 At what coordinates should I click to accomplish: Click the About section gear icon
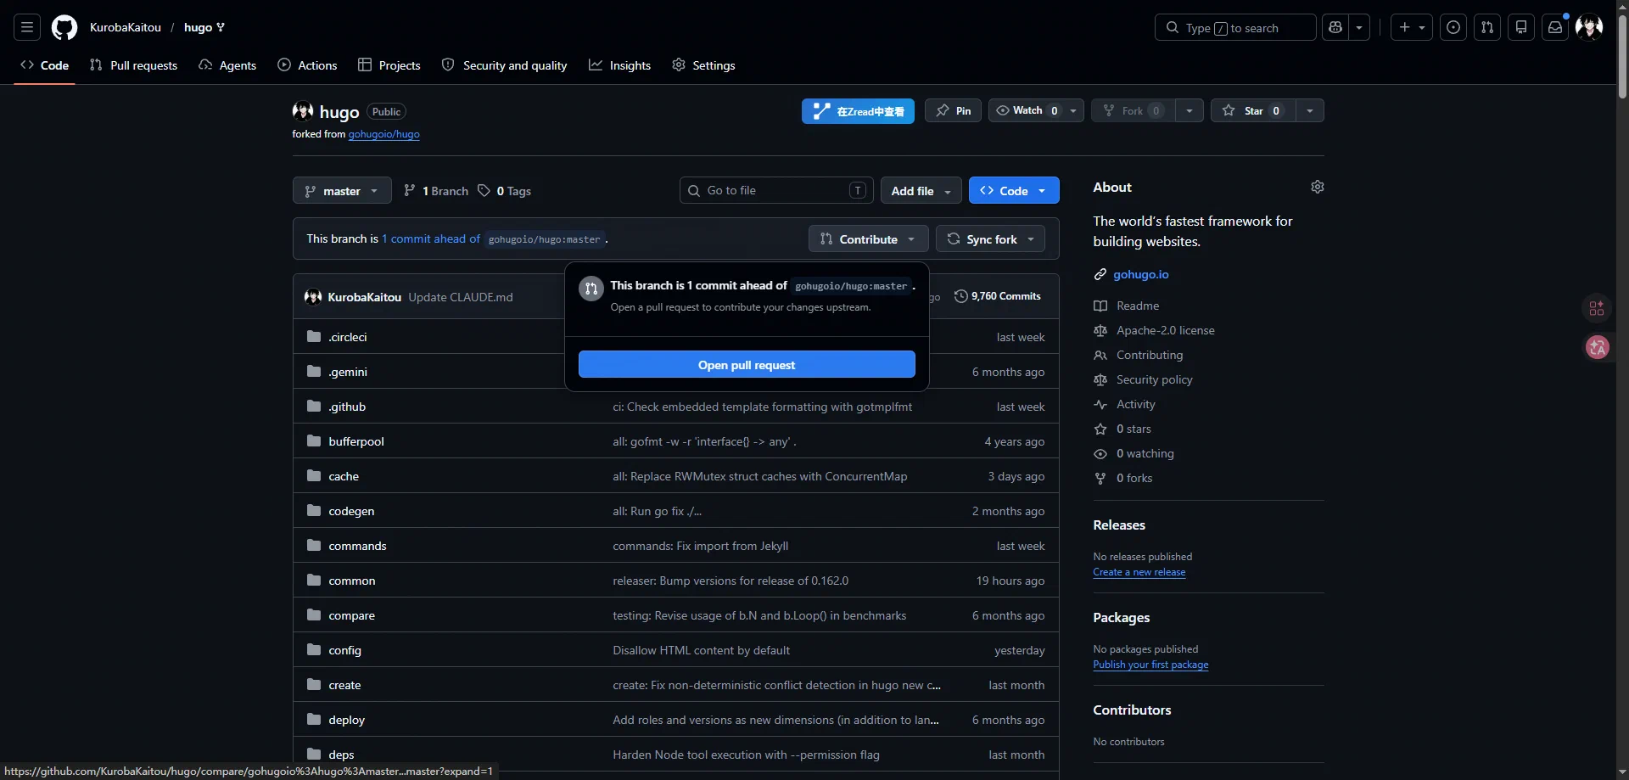point(1318,187)
